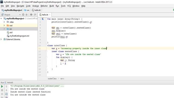Viewport: 174px width, 98px height.
Task: Open the Help menu
Action: pyautogui.click(x=83, y=6)
